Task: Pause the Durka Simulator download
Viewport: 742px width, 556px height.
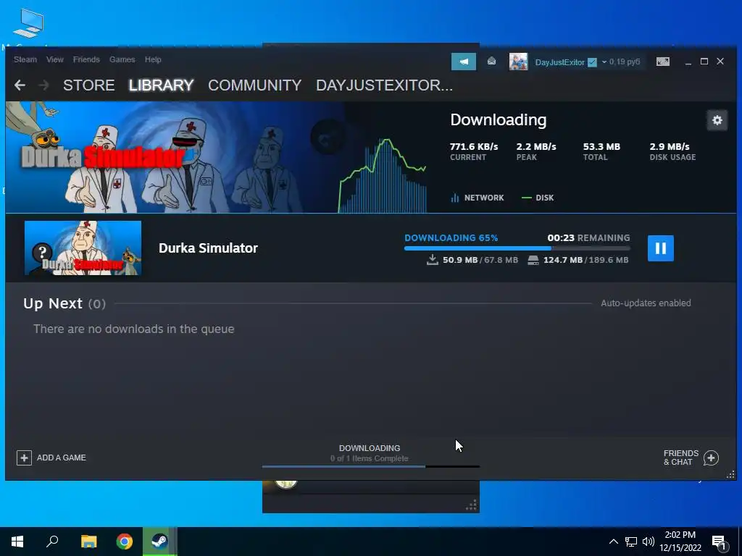Action: point(661,248)
